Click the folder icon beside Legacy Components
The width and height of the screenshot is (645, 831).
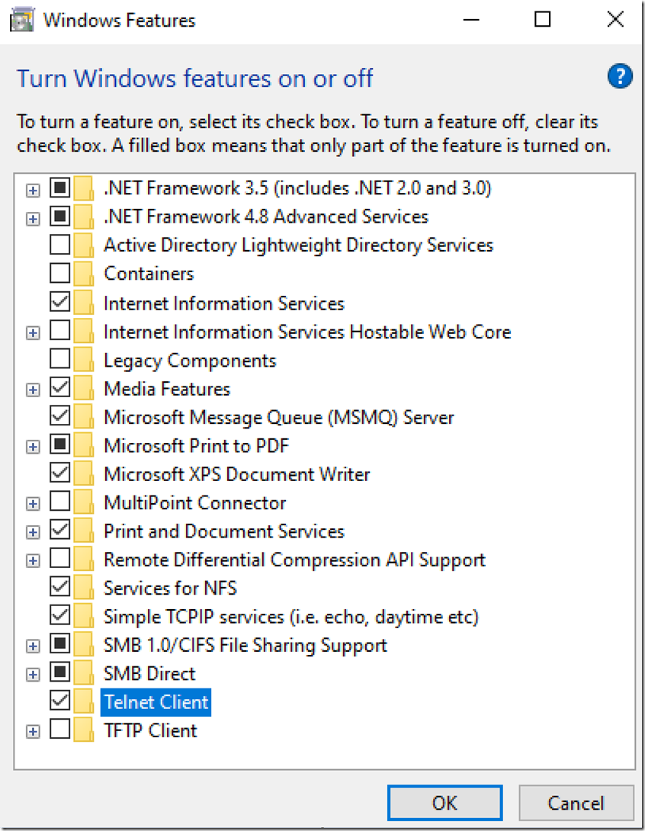coord(84,360)
